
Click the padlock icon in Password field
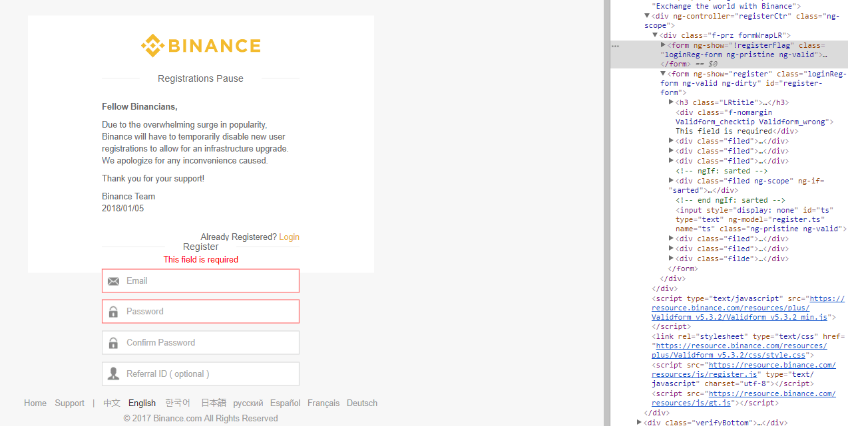point(113,312)
